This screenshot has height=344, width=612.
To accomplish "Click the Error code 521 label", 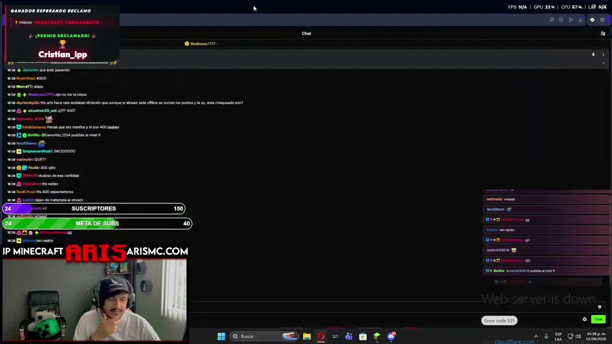I will coord(499,321).
